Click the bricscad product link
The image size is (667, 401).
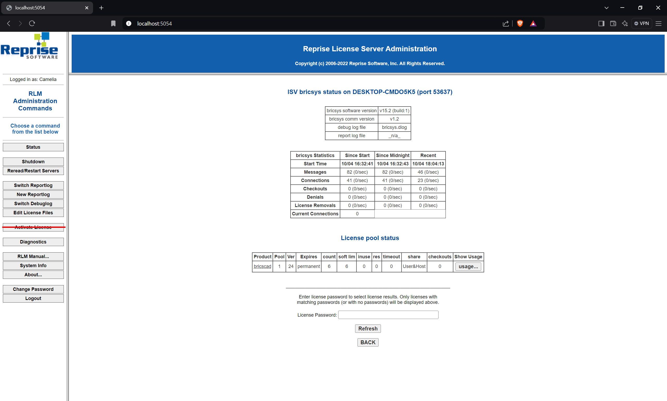click(262, 266)
